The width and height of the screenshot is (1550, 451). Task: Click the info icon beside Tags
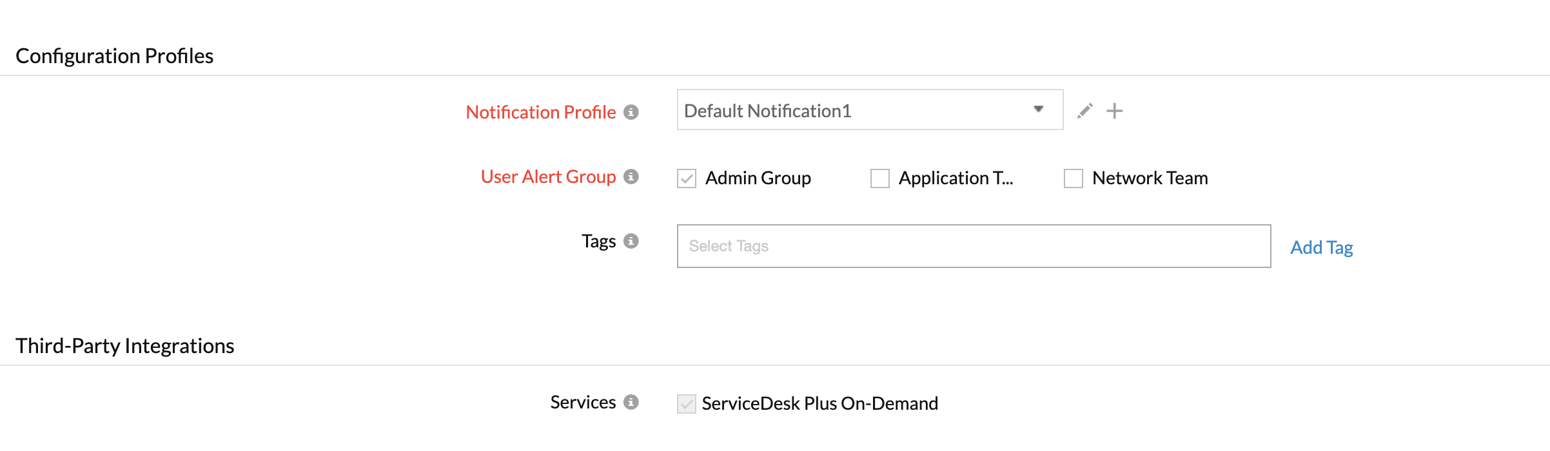[631, 241]
